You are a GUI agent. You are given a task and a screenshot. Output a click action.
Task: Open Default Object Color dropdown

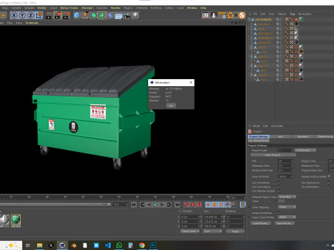(287, 197)
